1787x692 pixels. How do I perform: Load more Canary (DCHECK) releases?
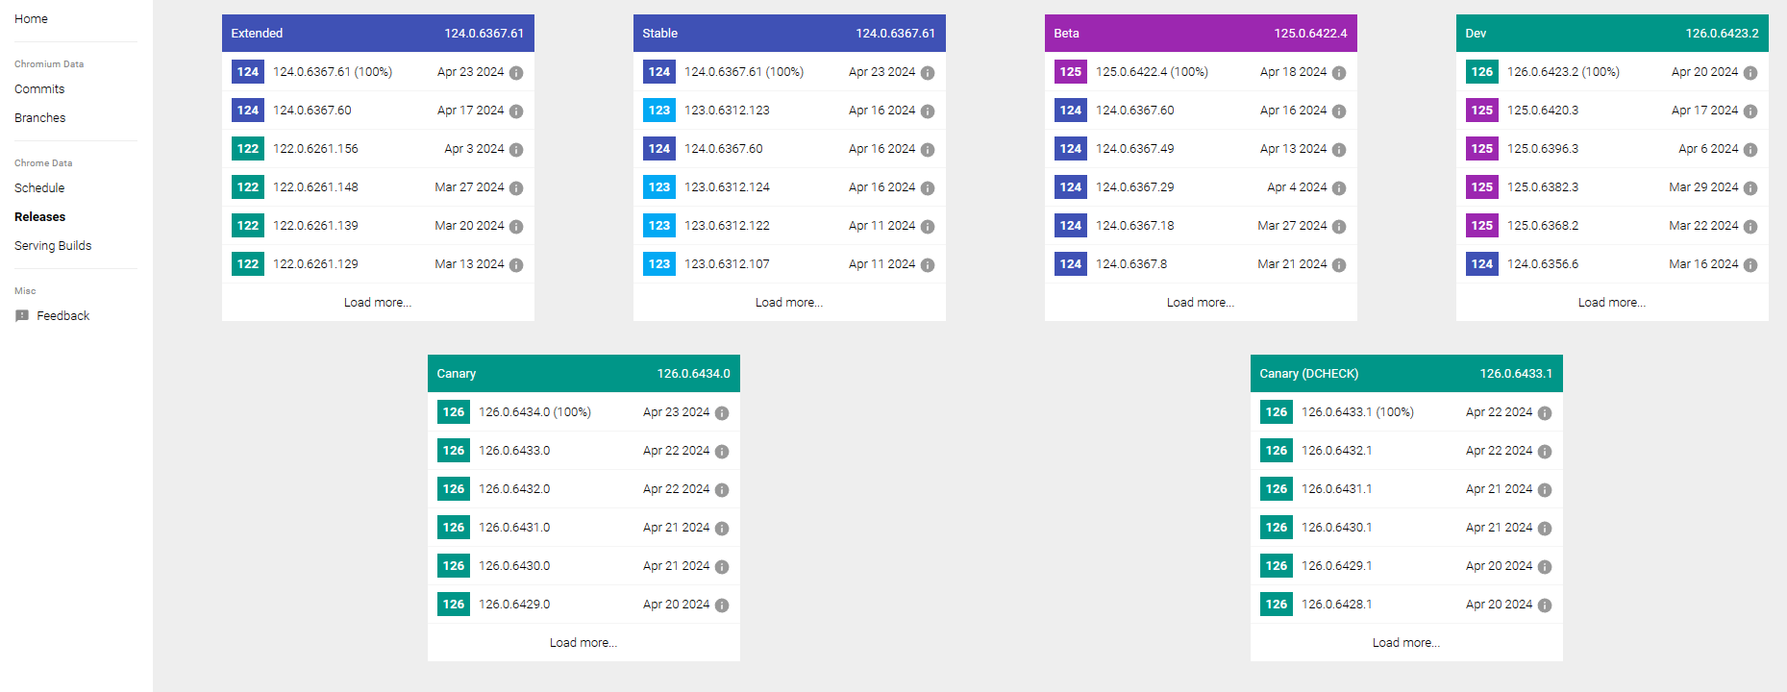pos(1406,643)
